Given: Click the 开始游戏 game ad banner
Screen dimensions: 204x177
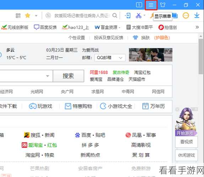Looking at the screenshot, I should tap(186, 122).
